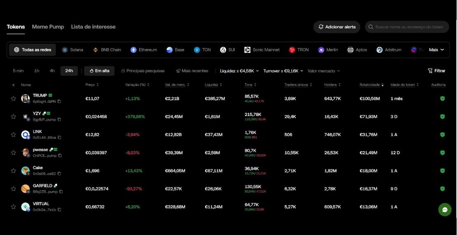Expand the Mais networks menu
Image resolution: width=457 pixels, height=235 pixels.
pyautogui.click(x=436, y=50)
